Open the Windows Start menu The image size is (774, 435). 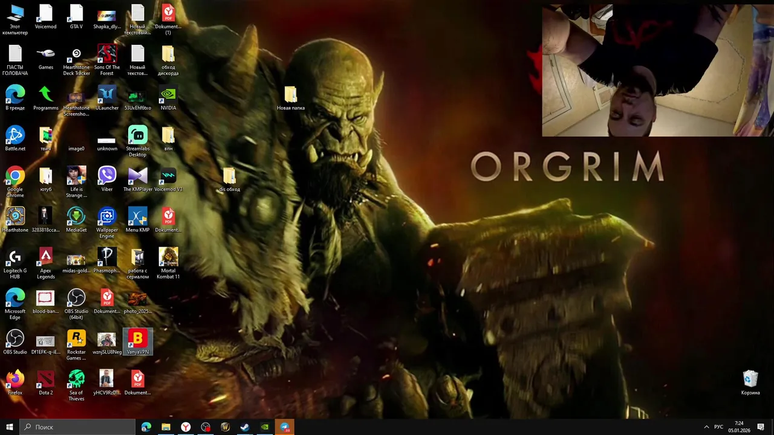point(10,427)
